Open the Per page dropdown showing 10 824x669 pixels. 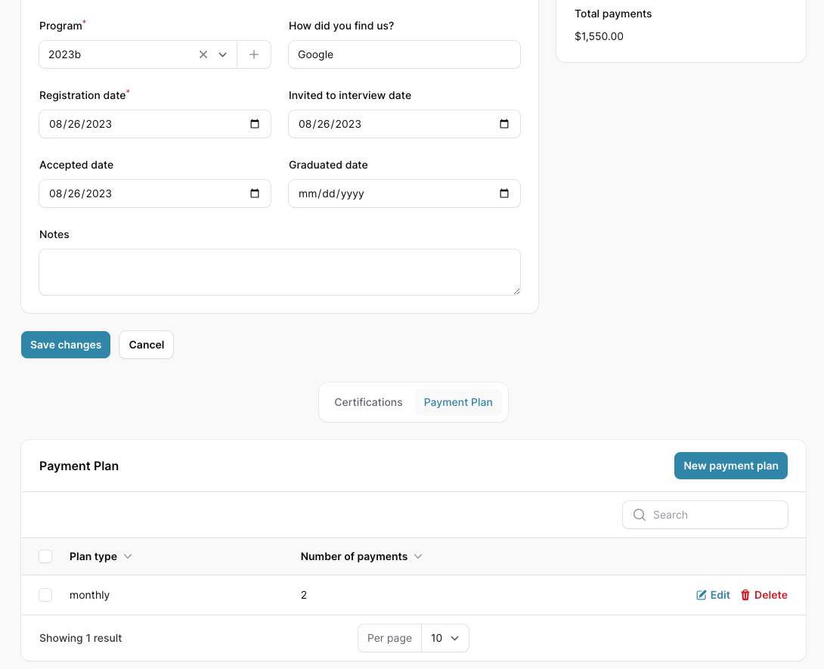pos(445,638)
